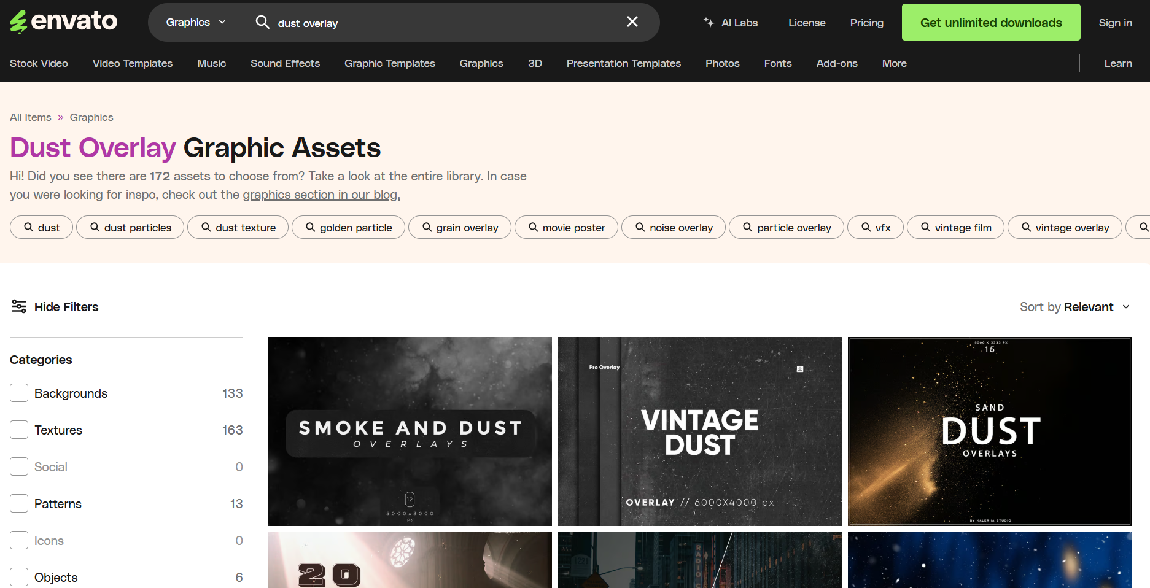Image resolution: width=1150 pixels, height=588 pixels.
Task: Click the search magnifier icon in the search bar
Action: tap(263, 22)
